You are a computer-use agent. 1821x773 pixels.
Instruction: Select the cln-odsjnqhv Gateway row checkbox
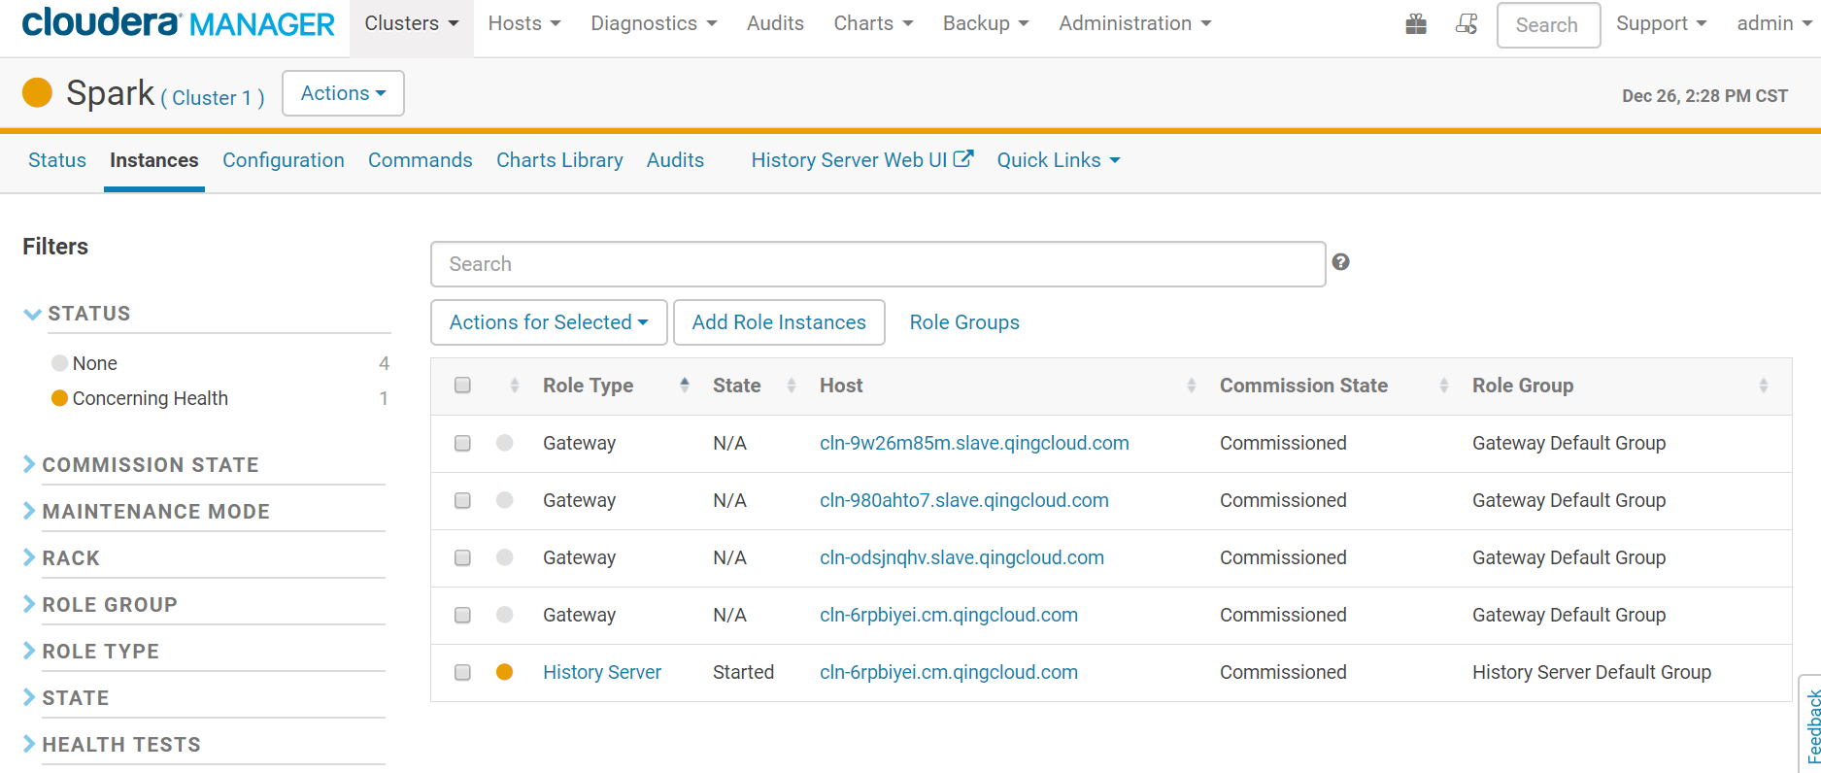462,557
